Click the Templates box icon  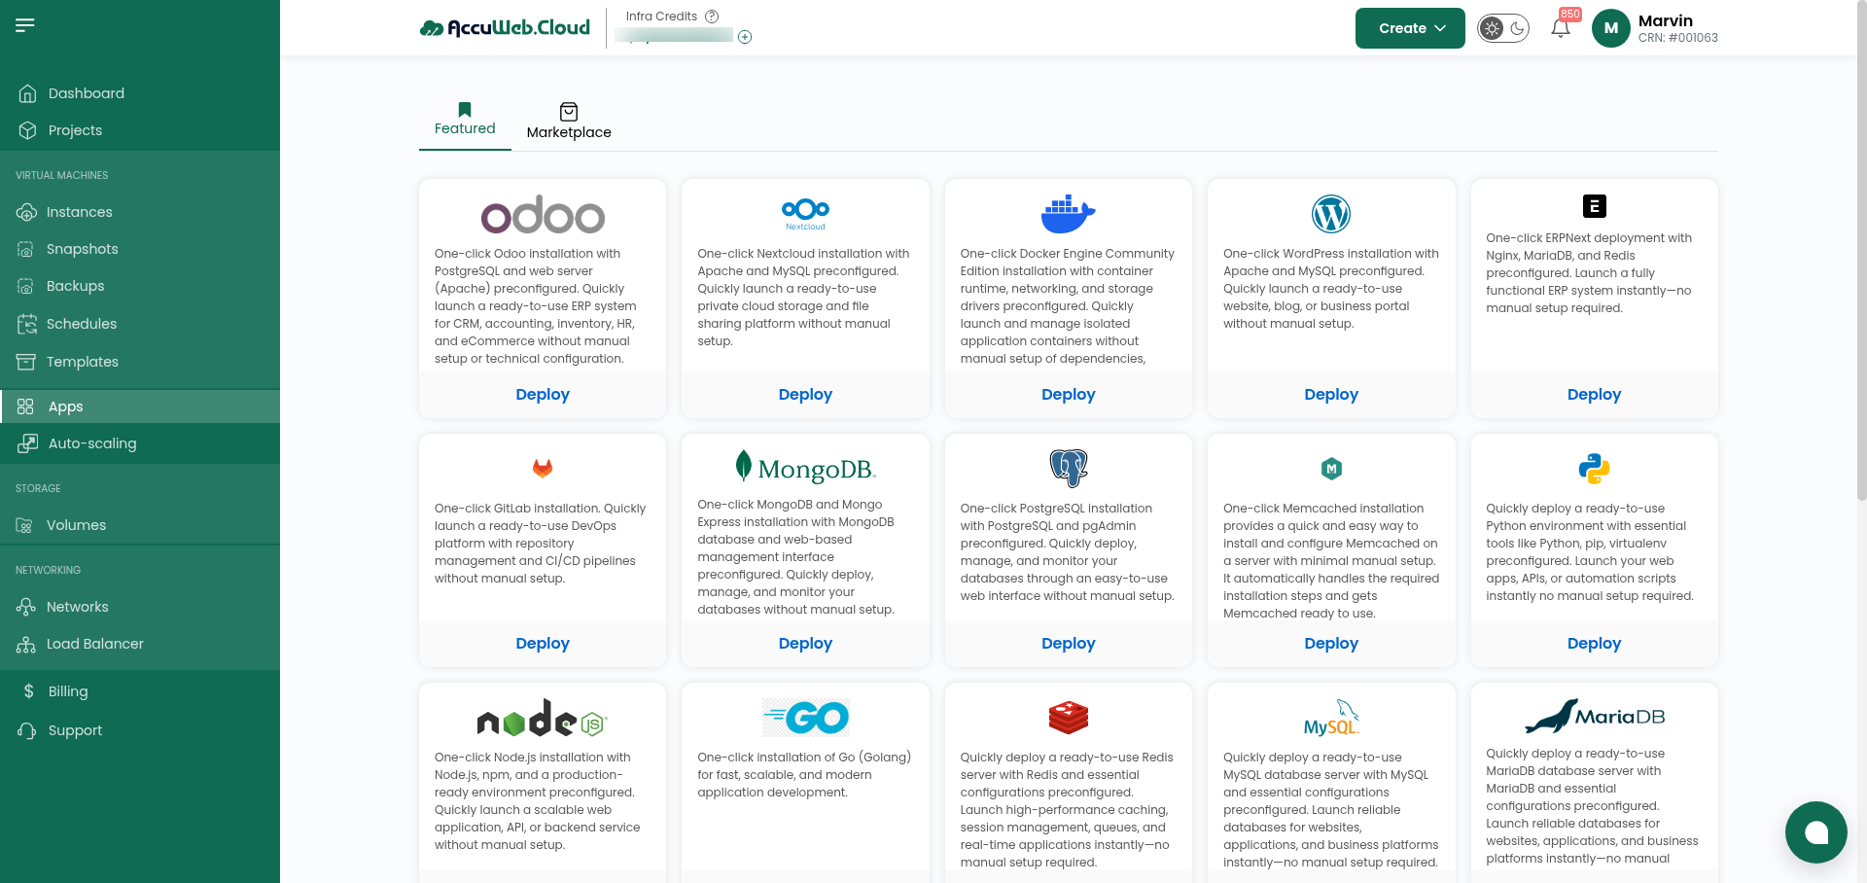coord(26,362)
